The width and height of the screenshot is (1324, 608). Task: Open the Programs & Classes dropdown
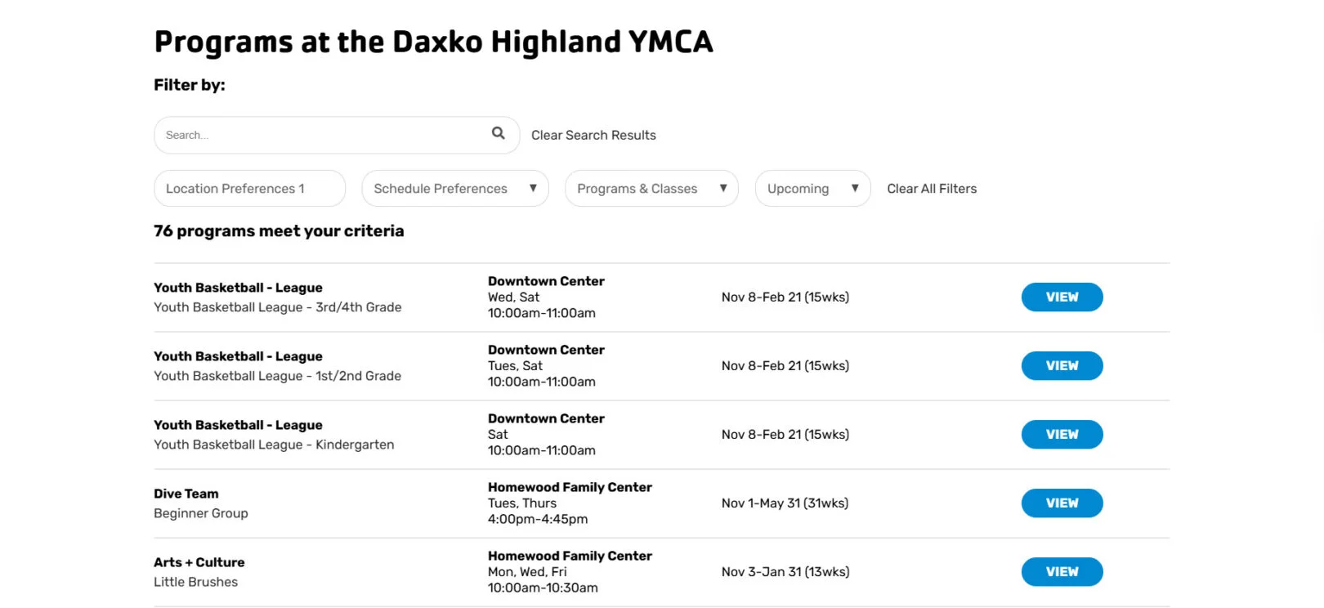click(x=637, y=189)
